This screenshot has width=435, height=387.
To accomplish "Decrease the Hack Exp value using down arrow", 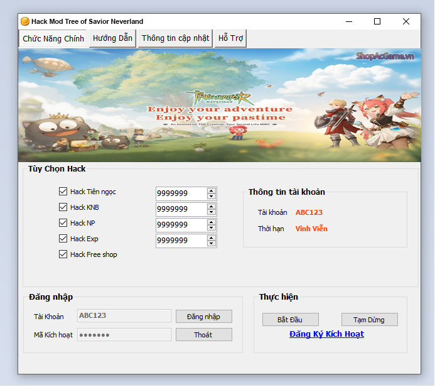I will tap(211, 244).
